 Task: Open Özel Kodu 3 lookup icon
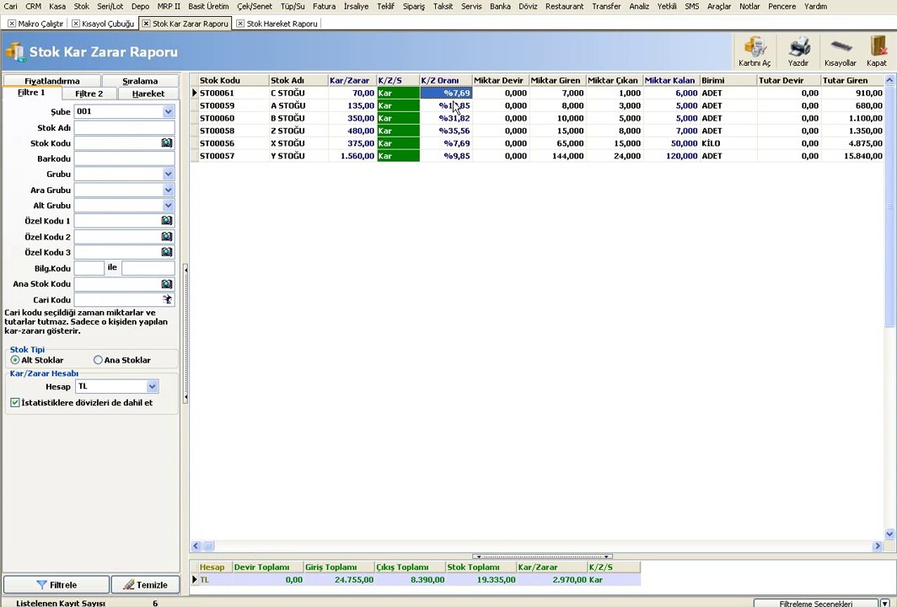[166, 252]
